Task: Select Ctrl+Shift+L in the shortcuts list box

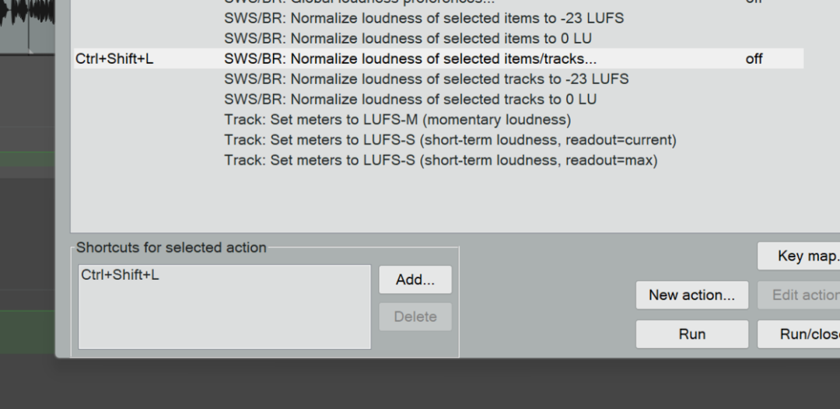Action: [120, 275]
